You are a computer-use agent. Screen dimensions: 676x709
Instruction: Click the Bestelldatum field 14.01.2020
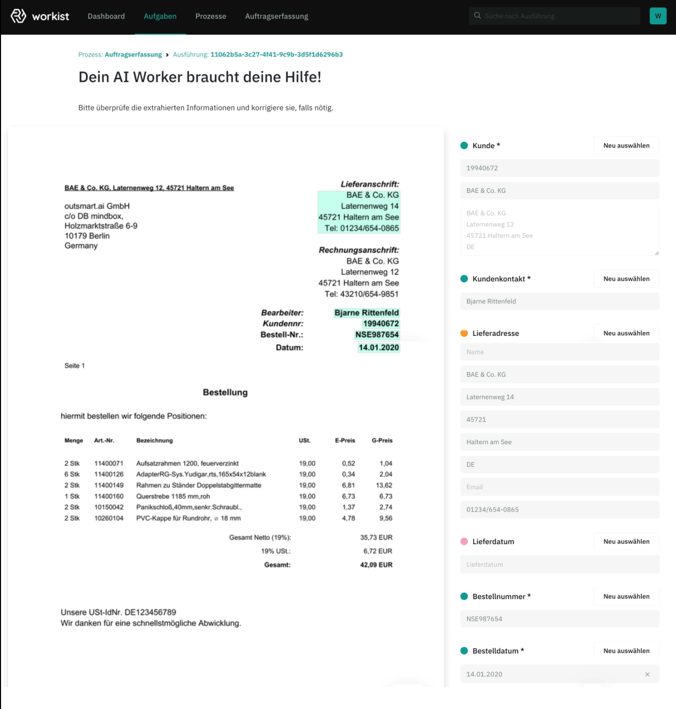pos(560,674)
